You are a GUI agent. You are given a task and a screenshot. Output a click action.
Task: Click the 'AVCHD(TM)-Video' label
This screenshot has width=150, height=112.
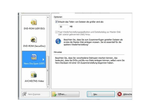coord(34,81)
